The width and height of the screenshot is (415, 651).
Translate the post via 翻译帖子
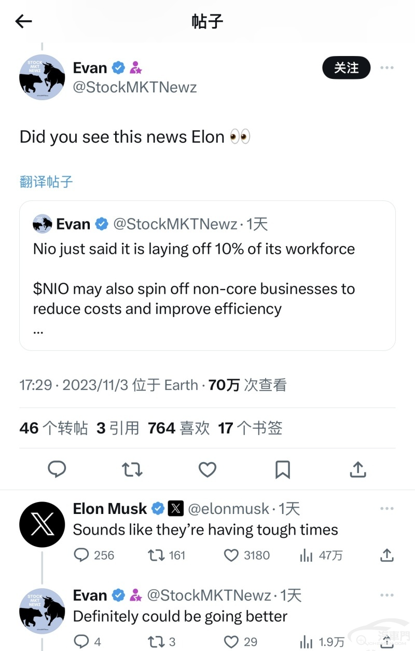tap(46, 182)
